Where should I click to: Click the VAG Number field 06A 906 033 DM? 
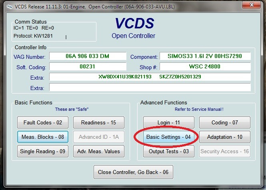click(88, 56)
